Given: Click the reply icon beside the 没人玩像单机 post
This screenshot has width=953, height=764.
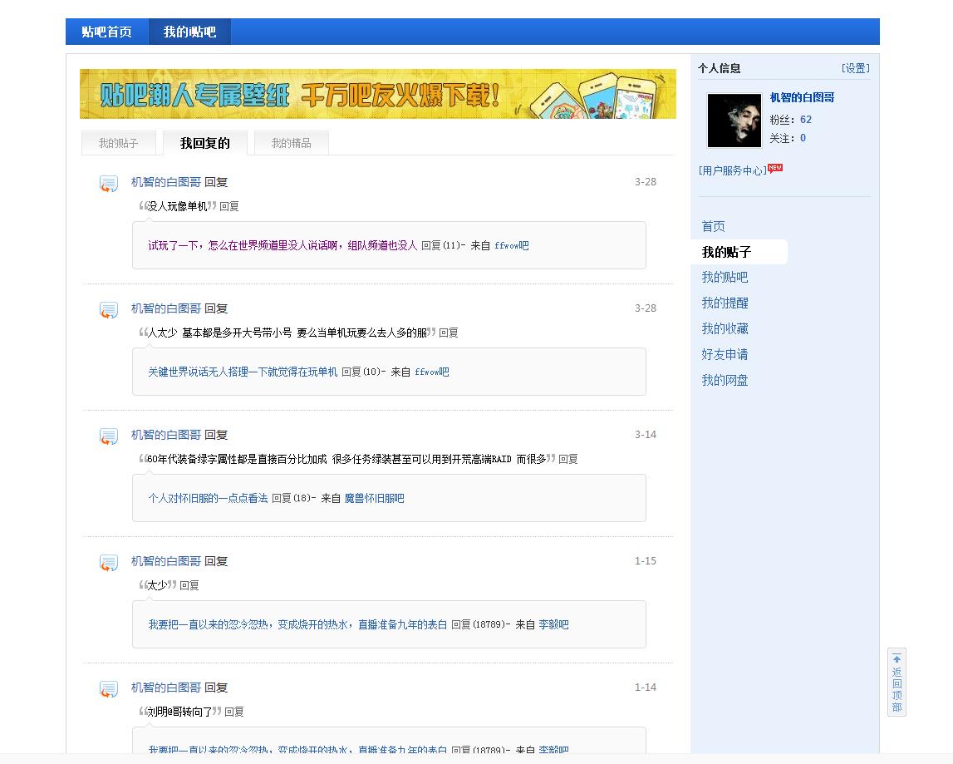Looking at the screenshot, I should click(108, 184).
